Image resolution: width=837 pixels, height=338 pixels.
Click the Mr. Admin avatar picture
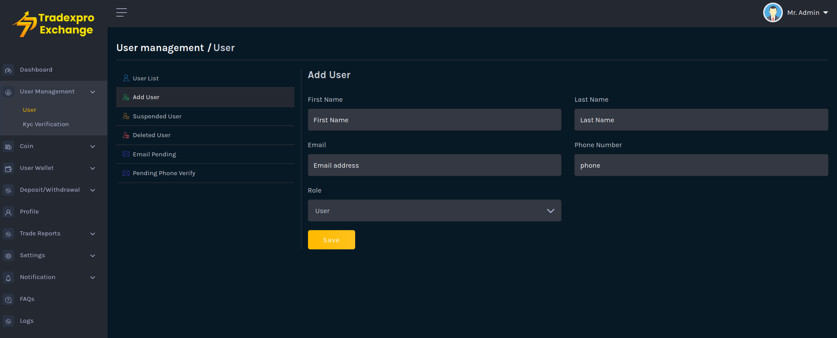(772, 13)
